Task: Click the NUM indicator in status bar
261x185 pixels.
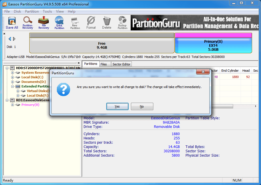Action: point(237,180)
